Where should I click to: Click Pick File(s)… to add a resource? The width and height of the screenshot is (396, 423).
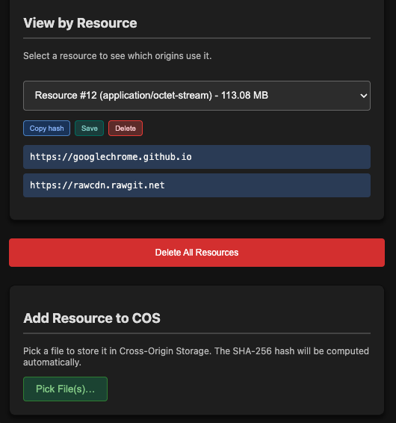click(x=65, y=389)
